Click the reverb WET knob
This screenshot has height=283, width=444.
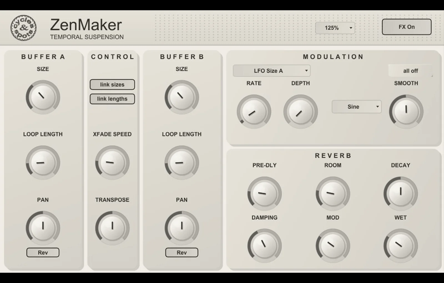click(400, 246)
